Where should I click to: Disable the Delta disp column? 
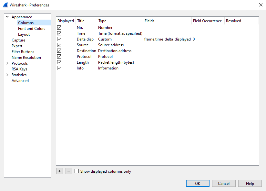tap(59, 39)
